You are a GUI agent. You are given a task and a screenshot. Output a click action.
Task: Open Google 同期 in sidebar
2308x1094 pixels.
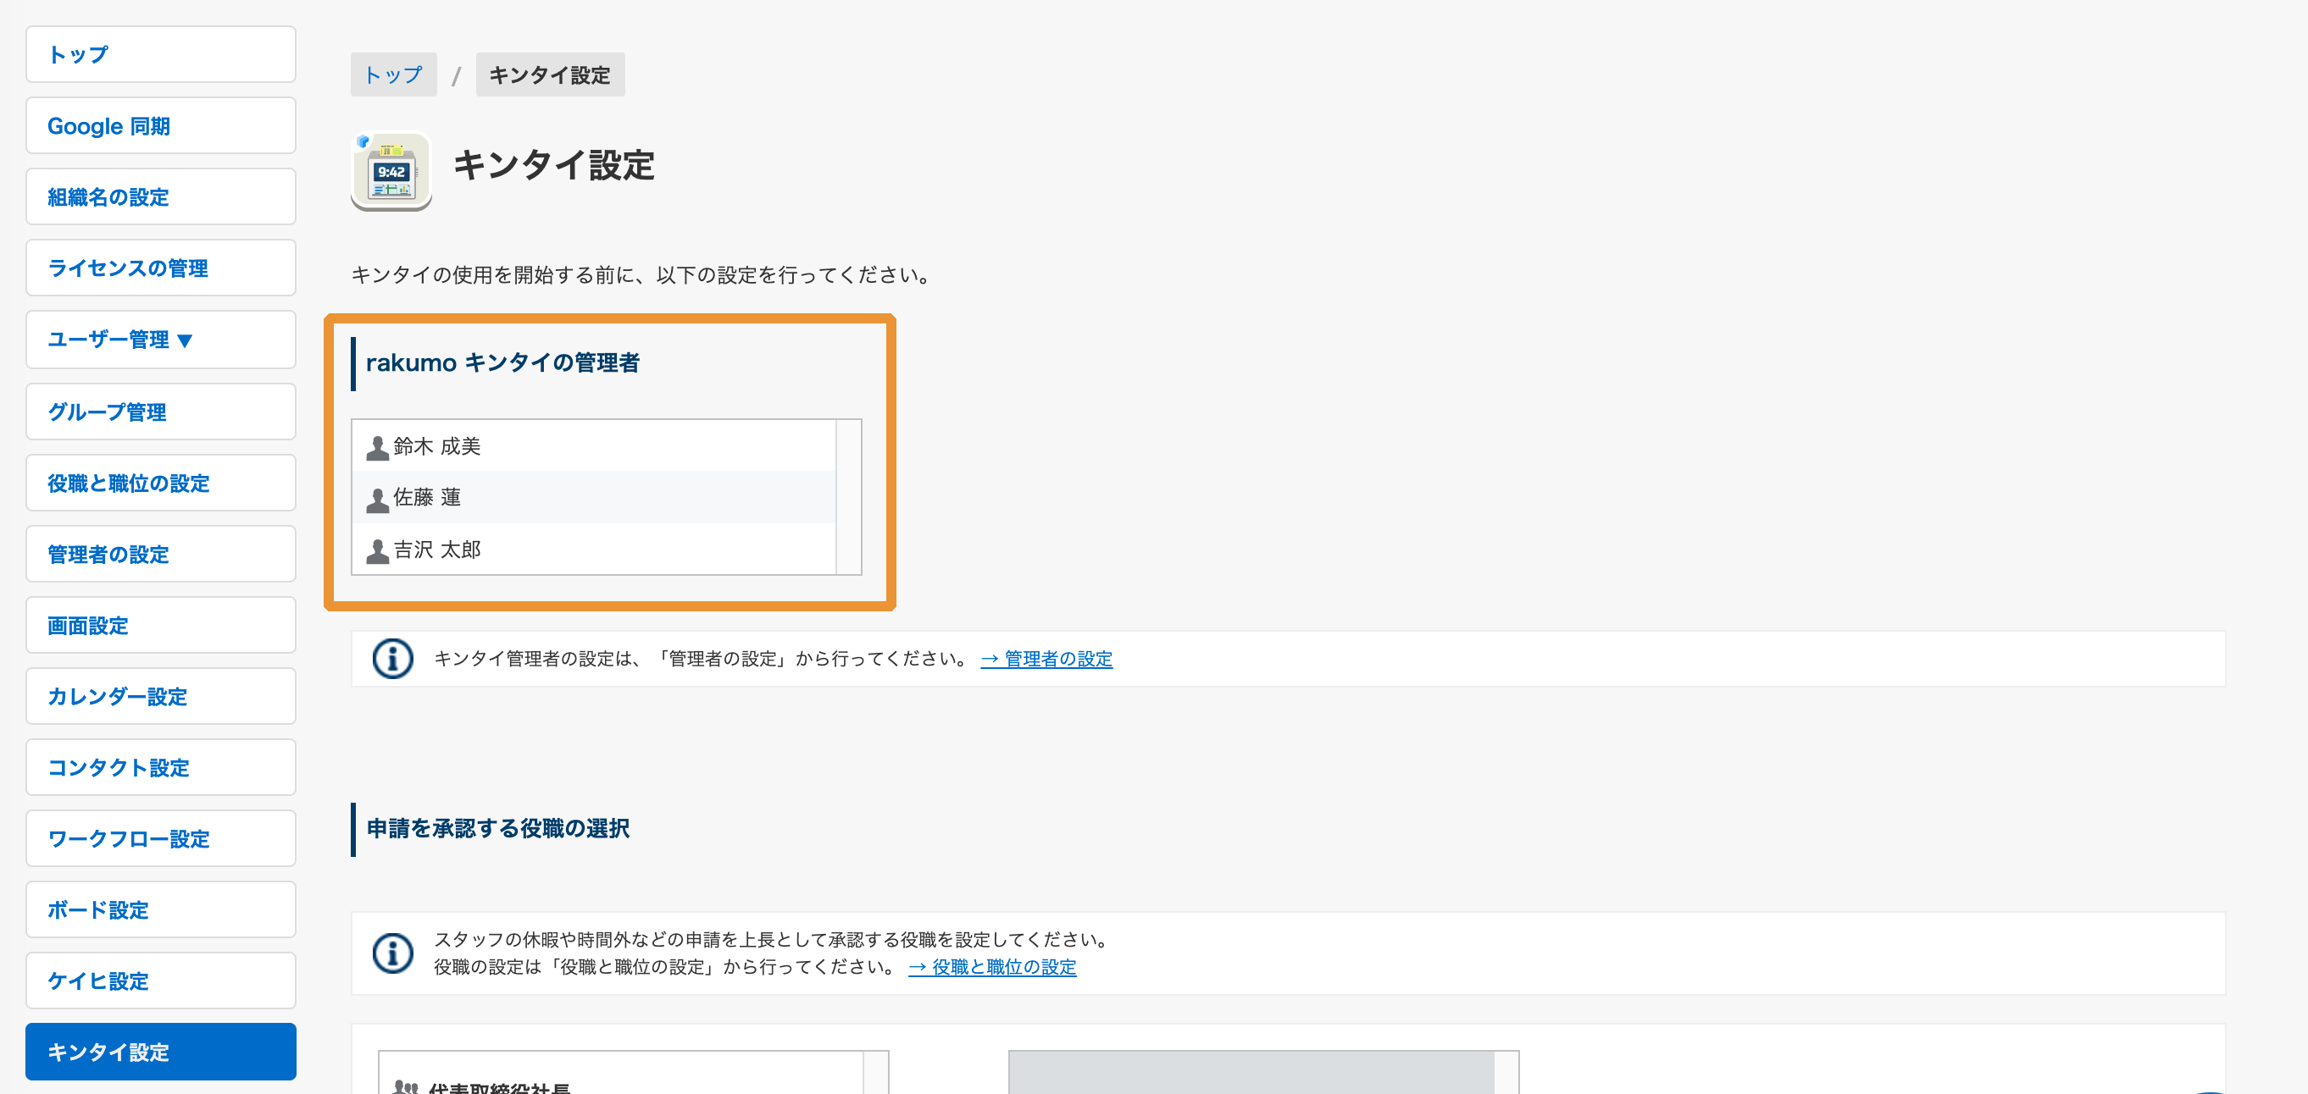(x=160, y=126)
